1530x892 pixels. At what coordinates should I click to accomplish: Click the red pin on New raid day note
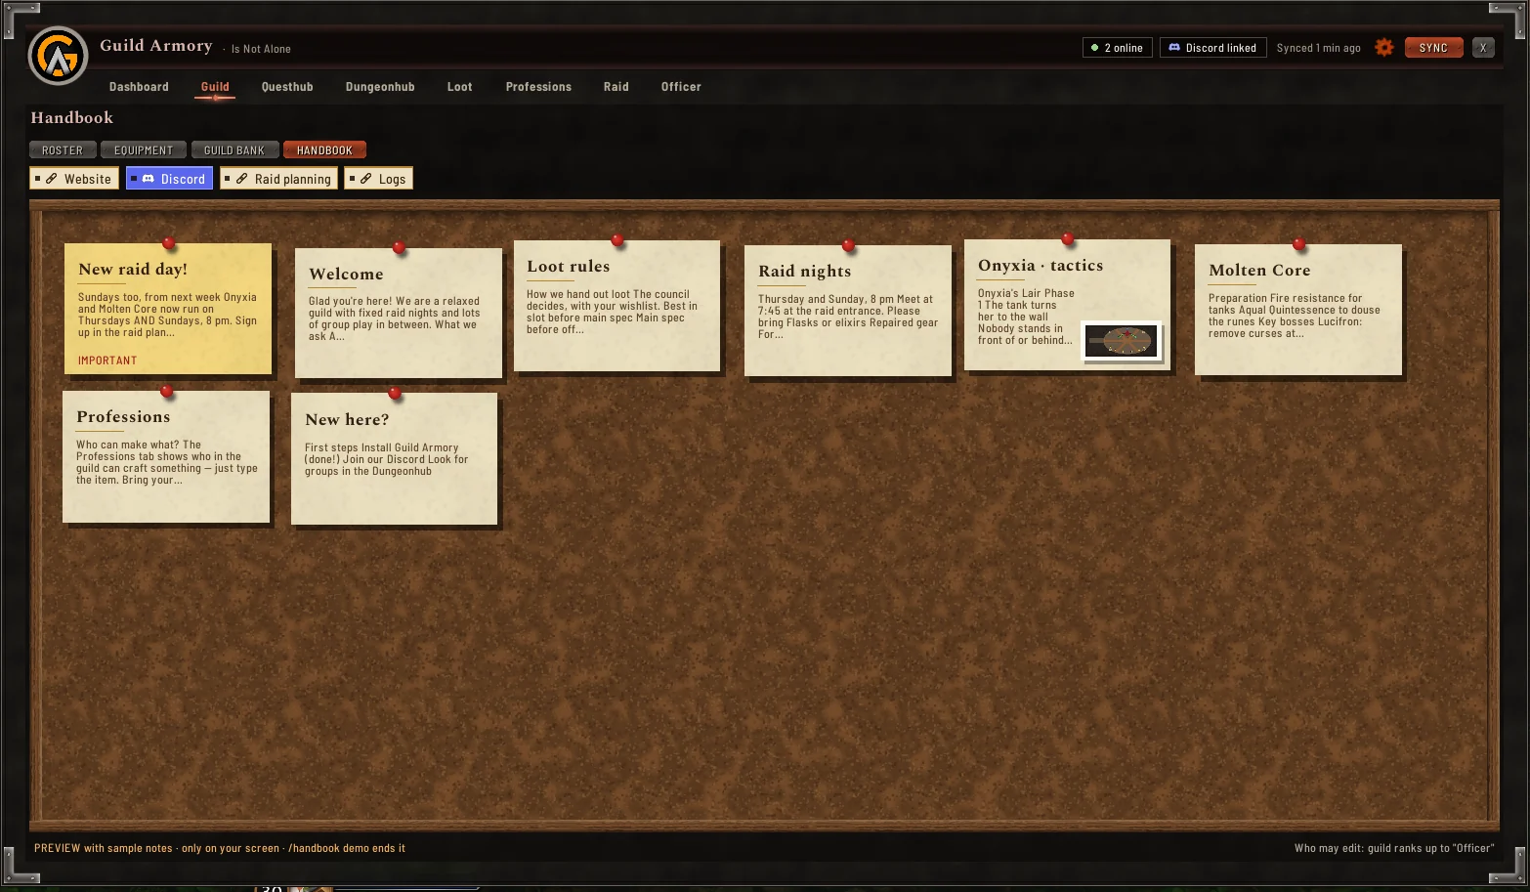tap(168, 242)
